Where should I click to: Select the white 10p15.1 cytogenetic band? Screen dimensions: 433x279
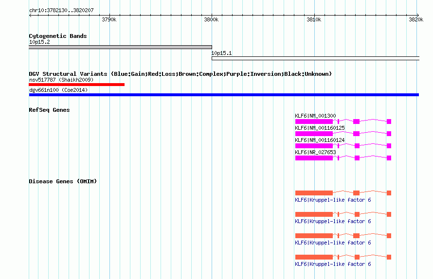coord(315,58)
